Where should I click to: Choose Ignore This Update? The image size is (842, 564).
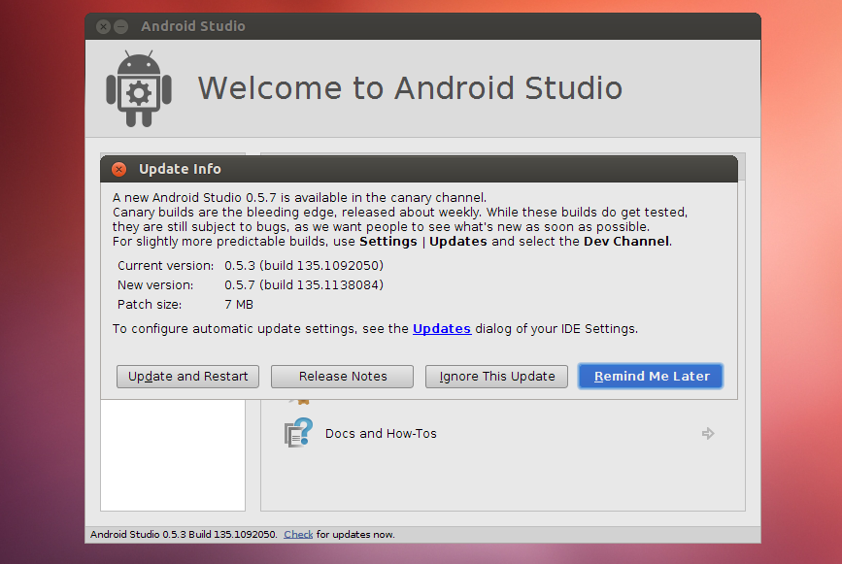[496, 377]
